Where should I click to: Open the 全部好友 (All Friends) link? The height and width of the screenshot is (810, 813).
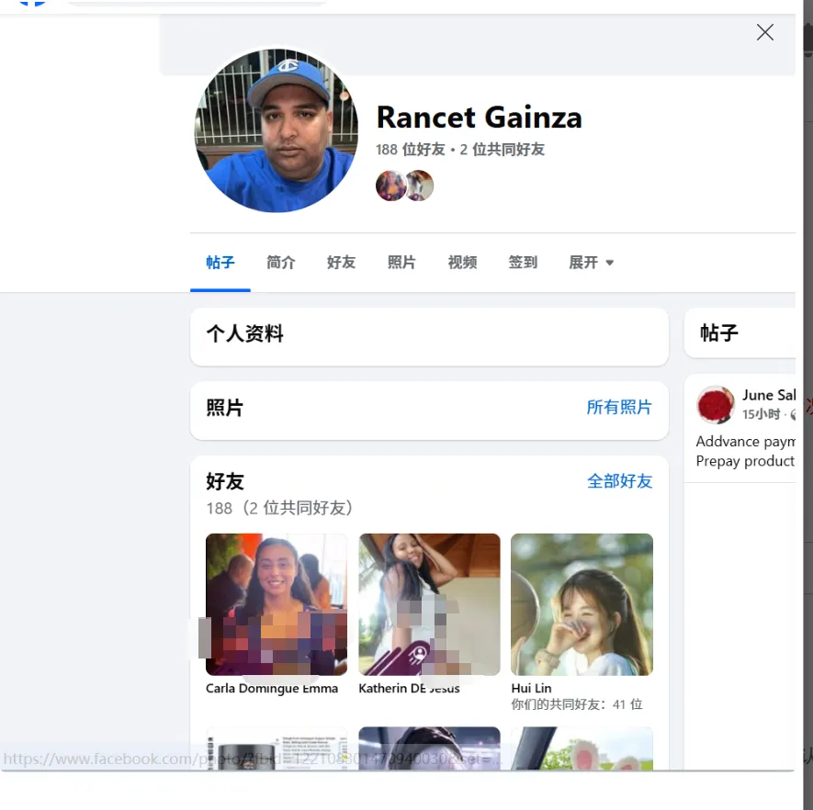coord(619,480)
